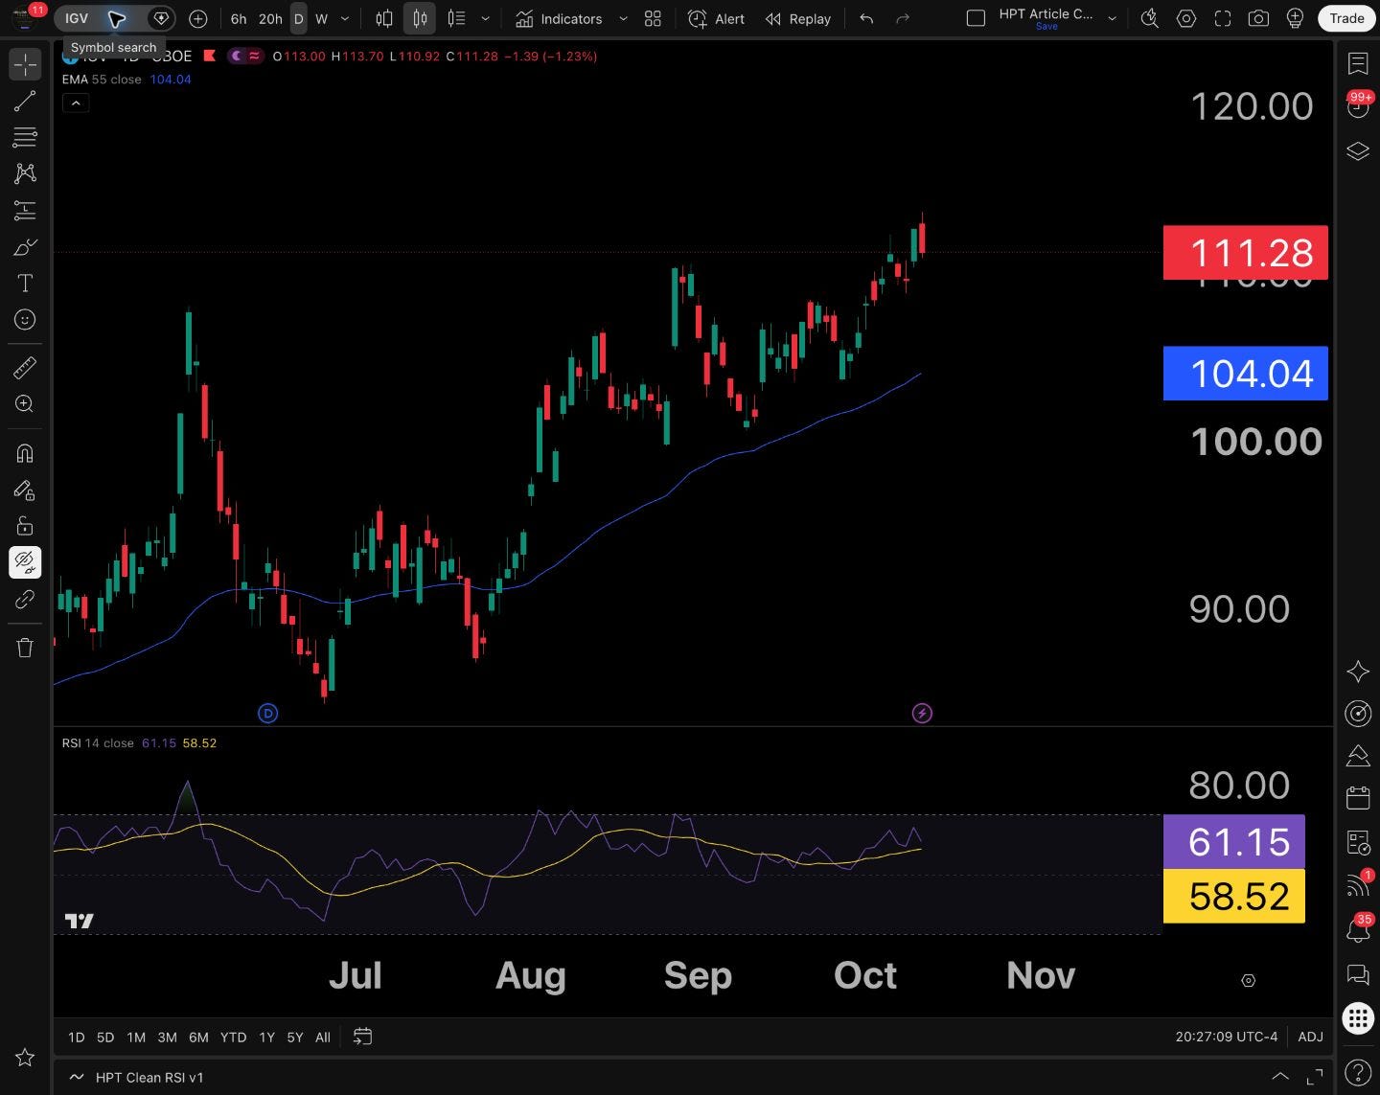The width and height of the screenshot is (1380, 1095).
Task: Undo the last chart action
Action: 866,18
